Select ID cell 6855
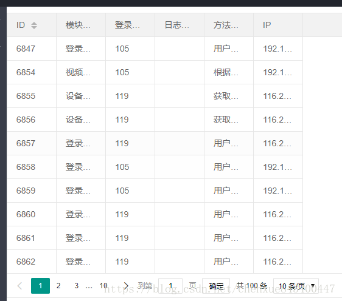Viewport: 342px width, 301px height. (x=32, y=96)
